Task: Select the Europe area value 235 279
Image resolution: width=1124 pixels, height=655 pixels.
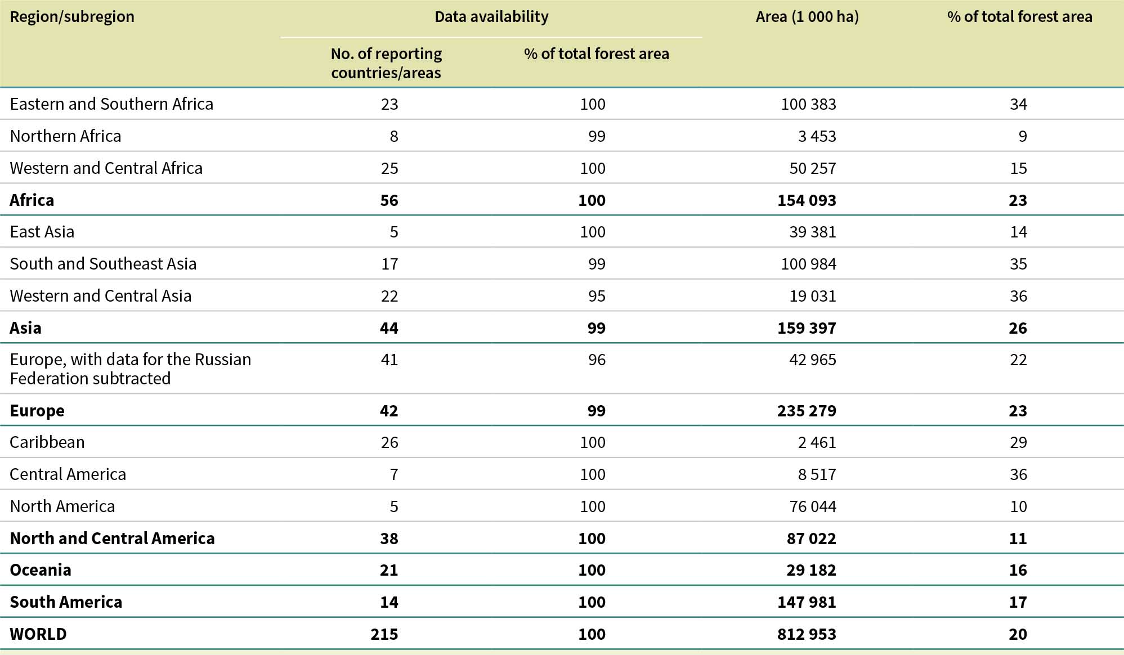Action: (807, 411)
